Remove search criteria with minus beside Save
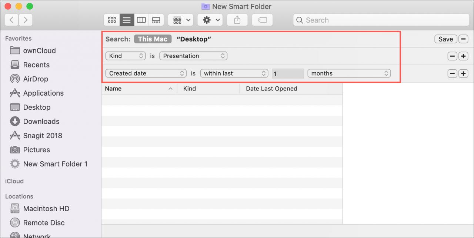 pyautogui.click(x=463, y=39)
